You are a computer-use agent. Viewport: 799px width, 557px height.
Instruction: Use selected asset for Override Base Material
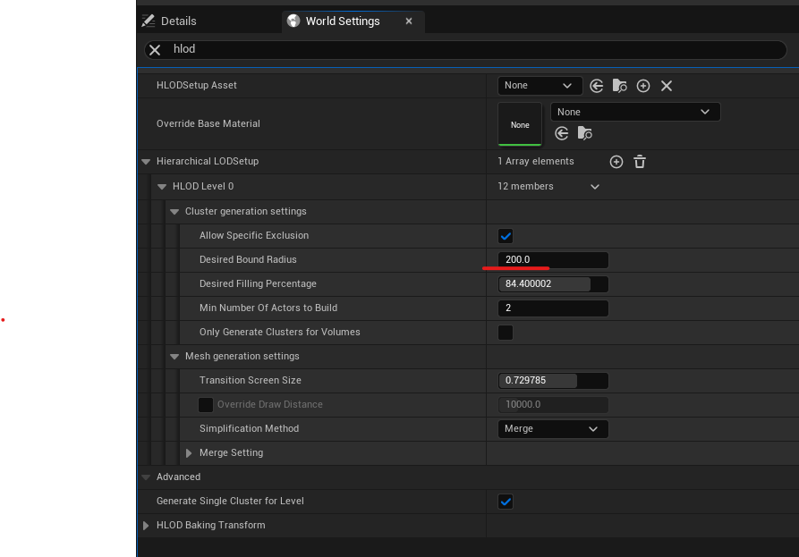pyautogui.click(x=562, y=133)
